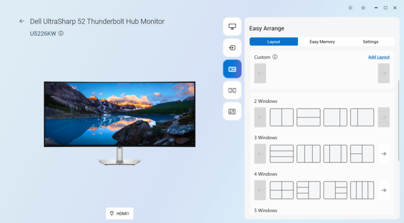Show next 3 Windows layouts
Viewport: 404px width, 223px height.
click(x=383, y=154)
